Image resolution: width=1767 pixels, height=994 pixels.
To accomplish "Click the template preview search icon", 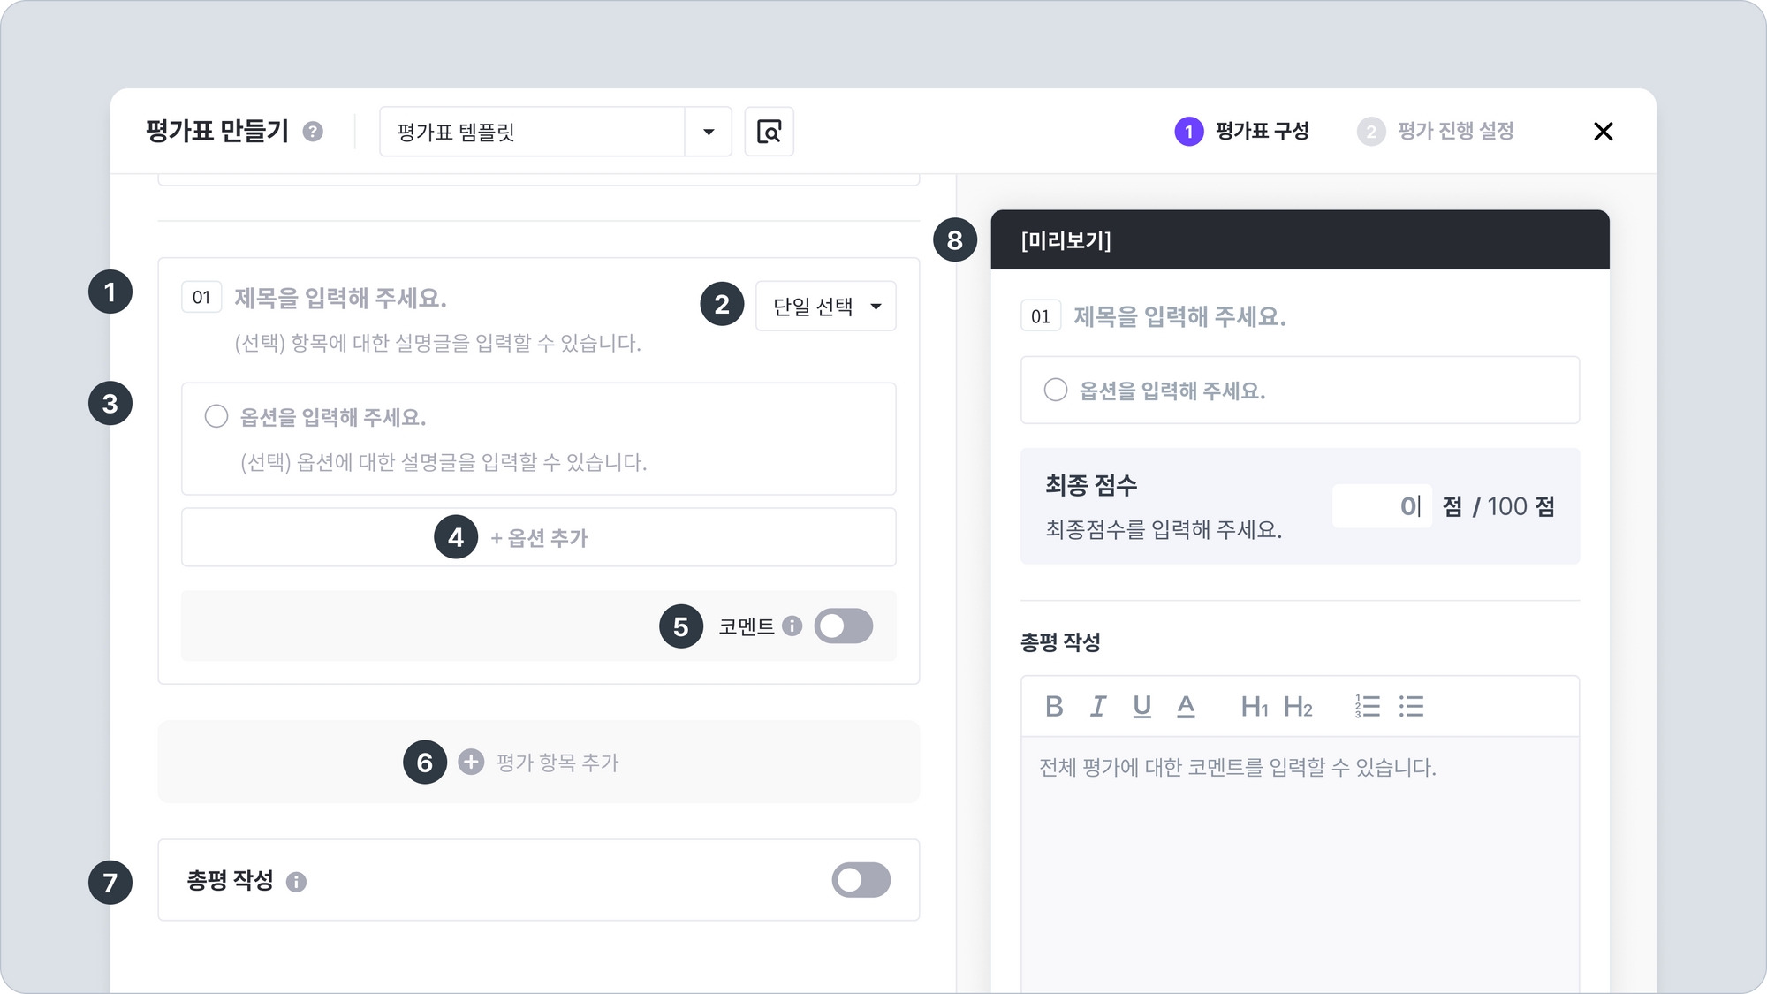I will [769, 132].
